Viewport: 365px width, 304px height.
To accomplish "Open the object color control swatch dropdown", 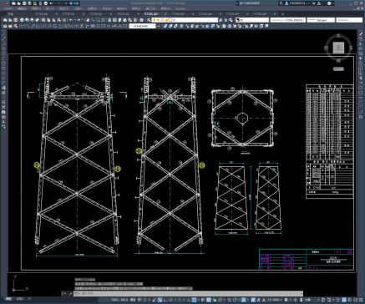I will 252,20.
